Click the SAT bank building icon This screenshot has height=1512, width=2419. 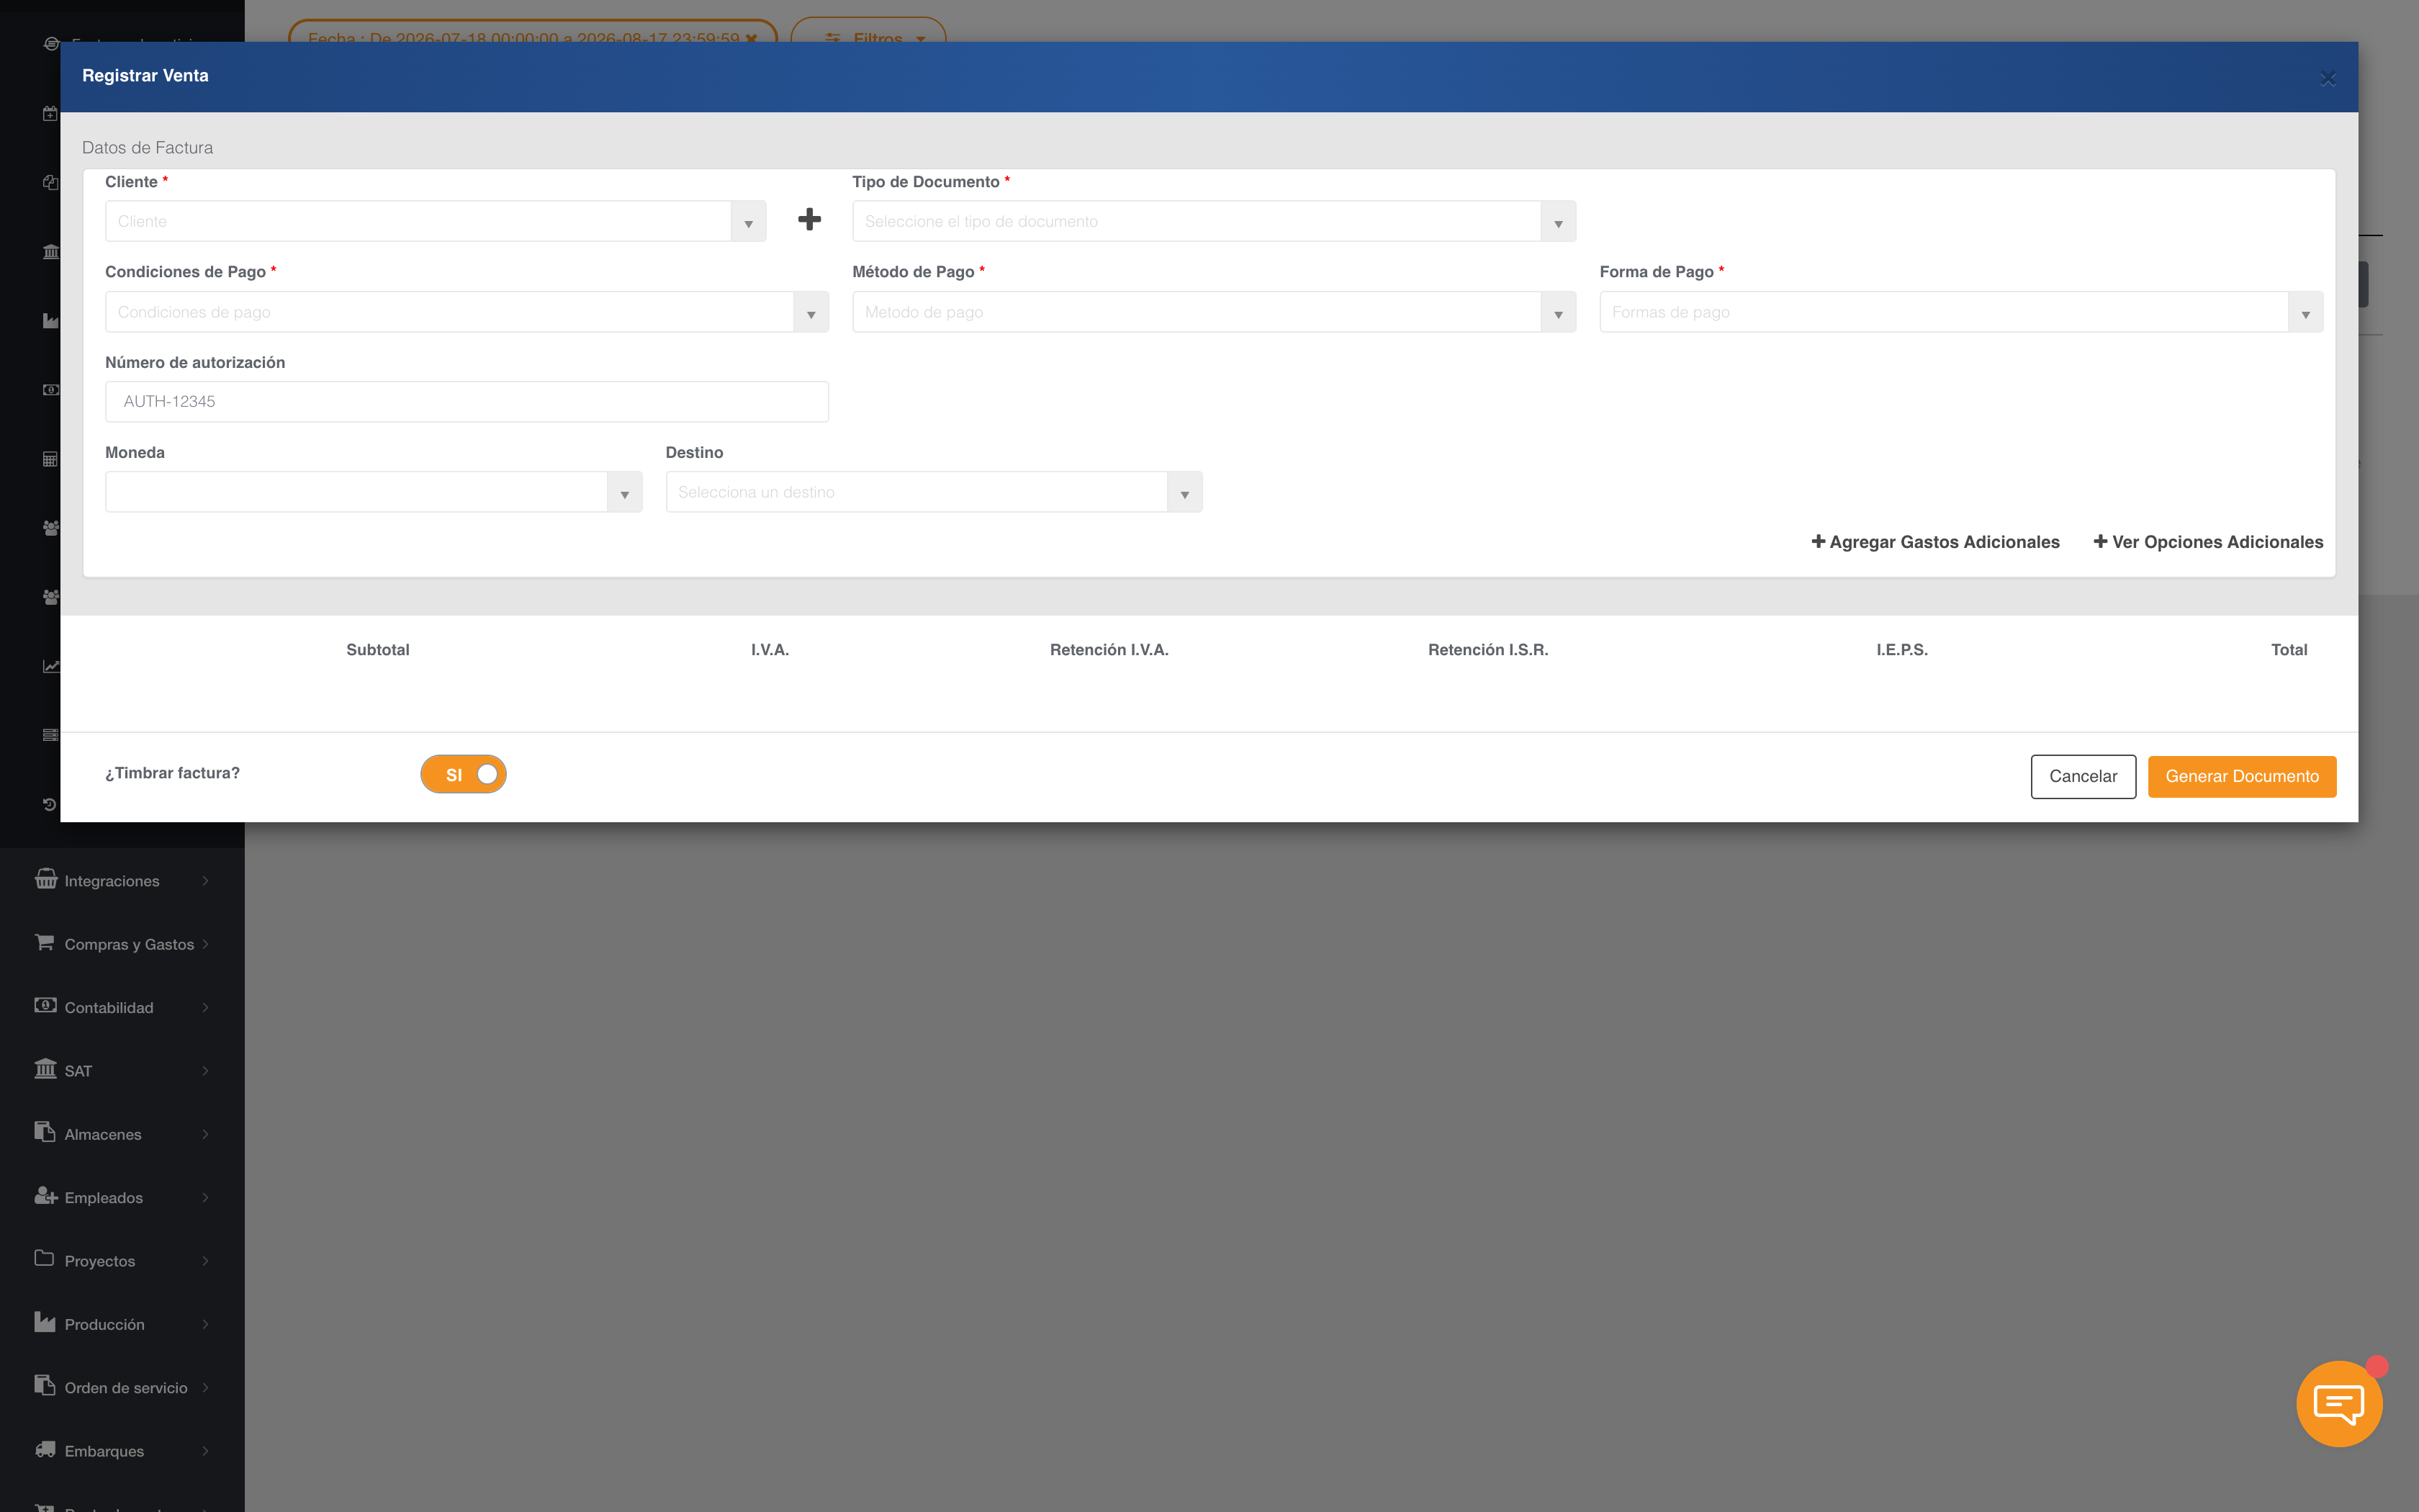[45, 1069]
